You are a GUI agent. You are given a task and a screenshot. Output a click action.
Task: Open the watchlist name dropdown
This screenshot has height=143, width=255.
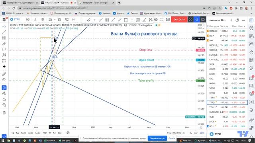[x=218, y=20]
